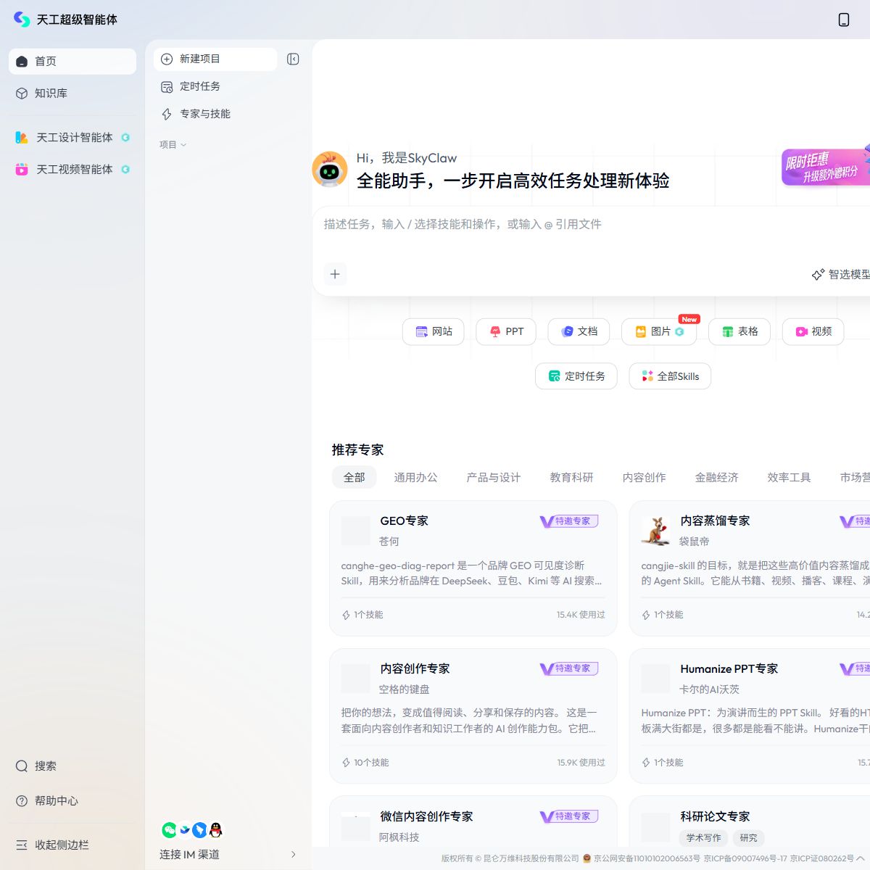Switch to 内容创作 tab
This screenshot has width=870, height=870.
pyautogui.click(x=645, y=478)
